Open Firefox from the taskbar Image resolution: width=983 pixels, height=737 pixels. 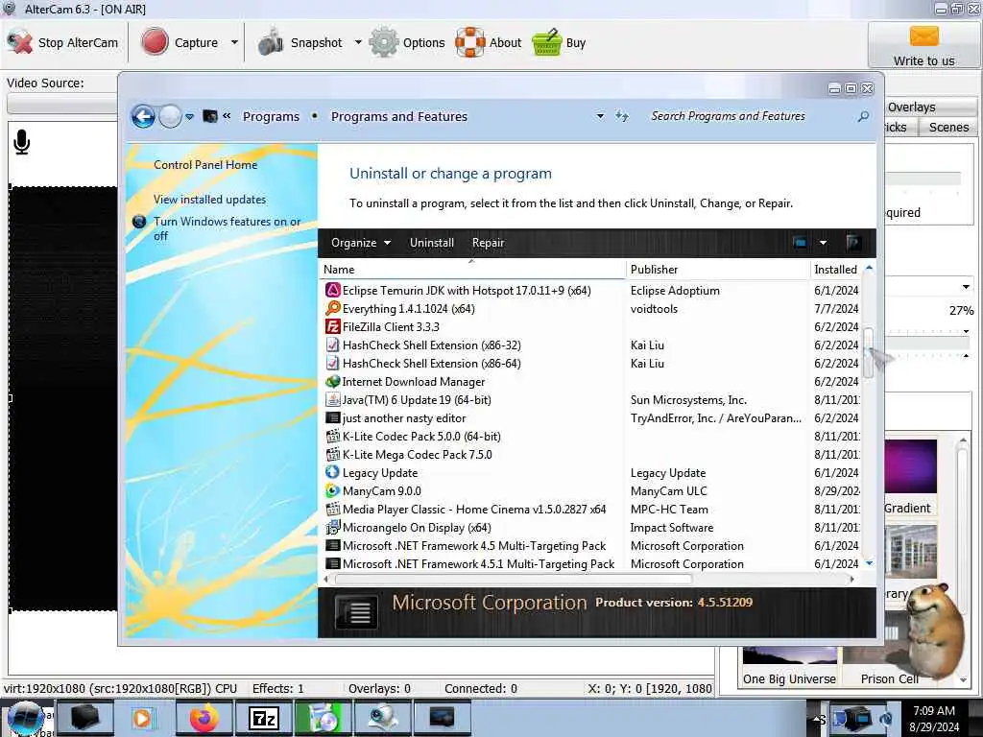[204, 718]
